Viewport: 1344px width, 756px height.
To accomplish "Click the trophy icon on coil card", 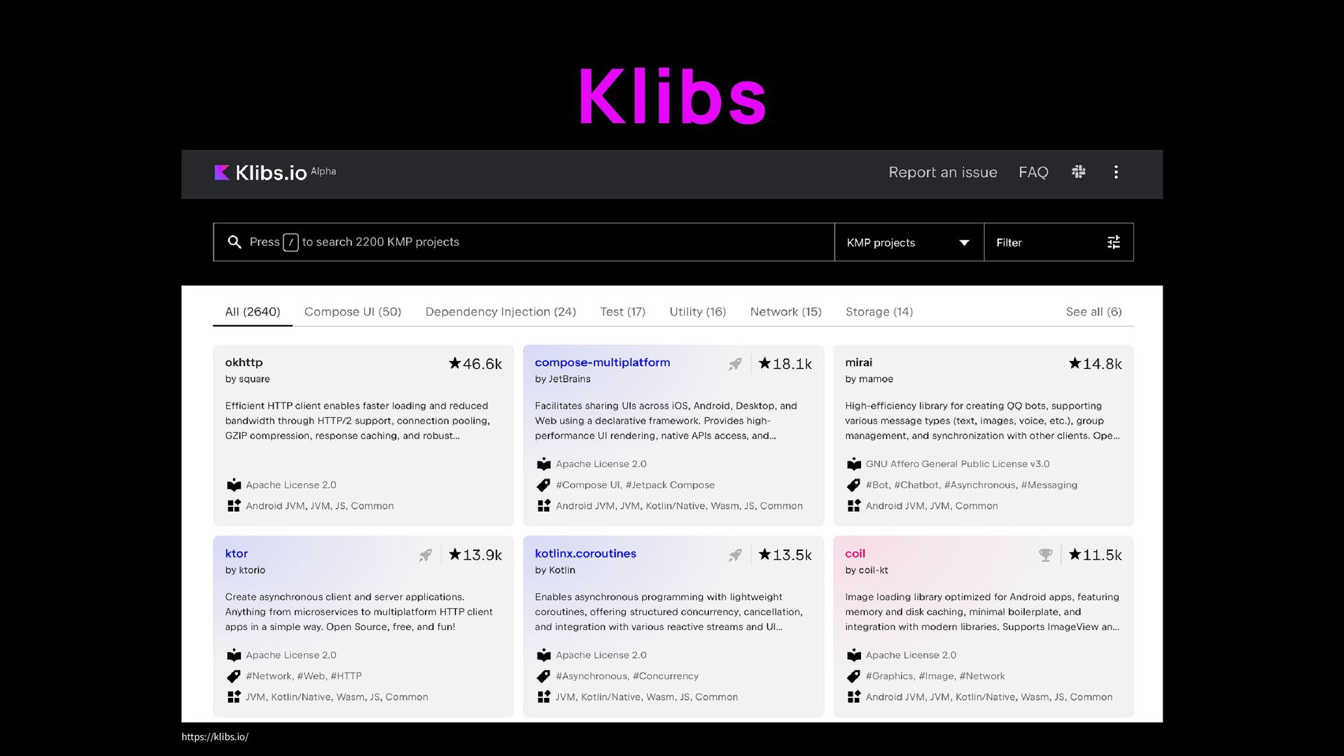I will pyautogui.click(x=1046, y=555).
